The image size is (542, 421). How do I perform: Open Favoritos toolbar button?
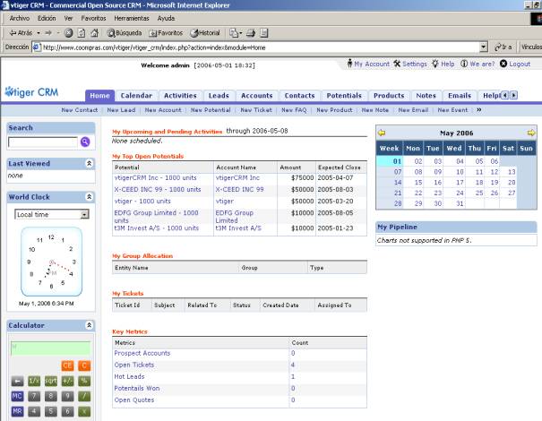click(166, 33)
